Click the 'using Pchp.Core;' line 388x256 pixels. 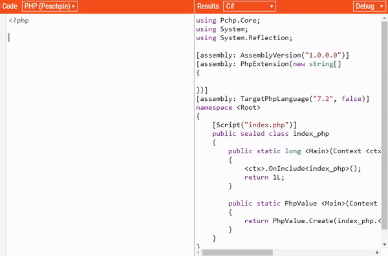[228, 20]
